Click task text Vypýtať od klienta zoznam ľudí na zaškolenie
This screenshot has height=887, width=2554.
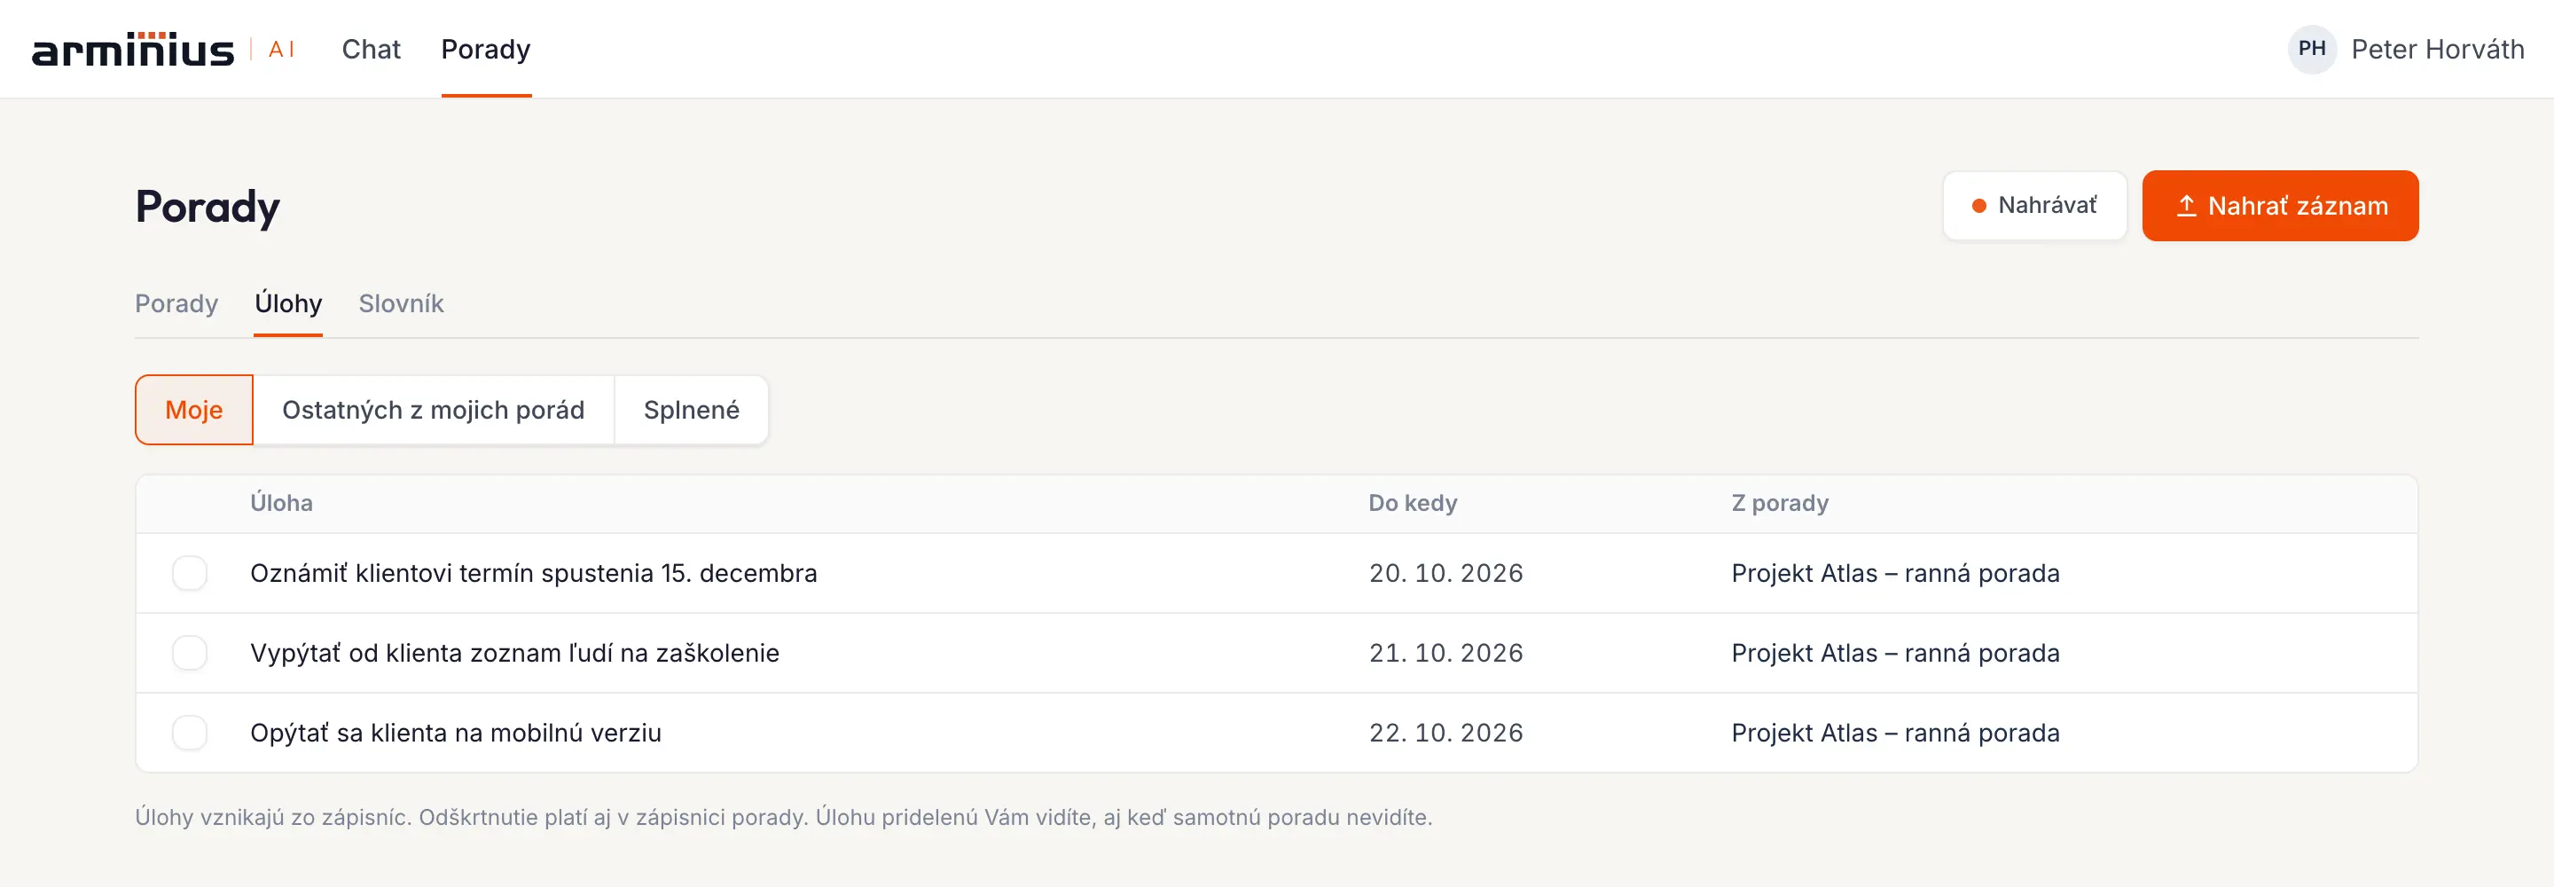click(514, 653)
